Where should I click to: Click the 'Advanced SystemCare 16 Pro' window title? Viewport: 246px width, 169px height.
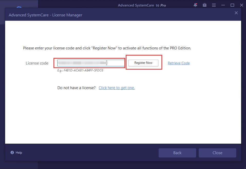(x=142, y=5)
